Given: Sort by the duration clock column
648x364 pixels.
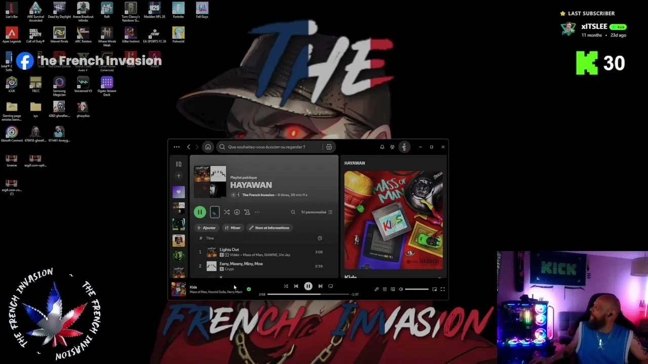Looking at the screenshot, I should (319, 238).
